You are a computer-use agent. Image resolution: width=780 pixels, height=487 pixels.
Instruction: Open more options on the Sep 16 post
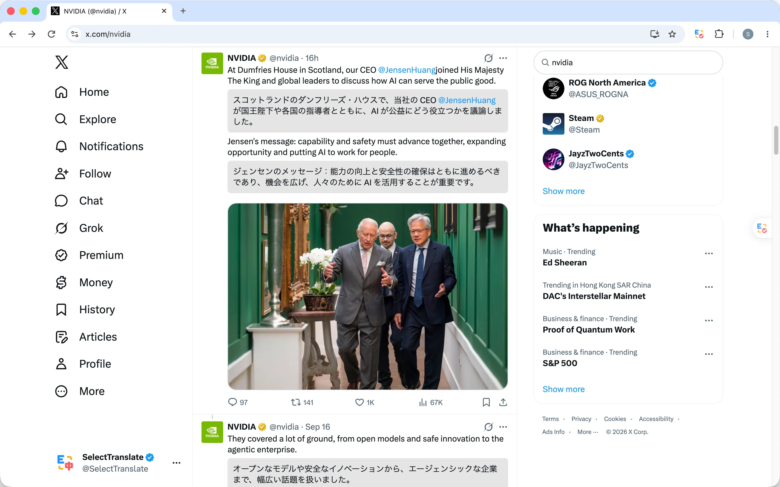pyautogui.click(x=503, y=427)
